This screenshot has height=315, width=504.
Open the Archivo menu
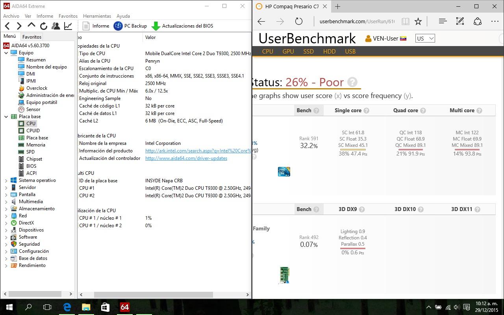click(11, 16)
